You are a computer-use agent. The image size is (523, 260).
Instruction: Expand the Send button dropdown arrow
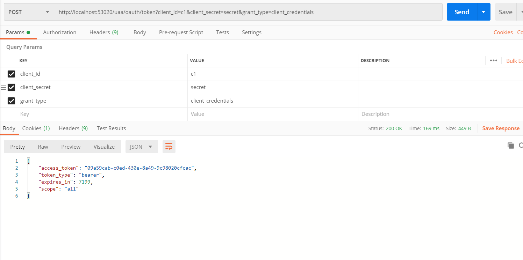point(483,12)
